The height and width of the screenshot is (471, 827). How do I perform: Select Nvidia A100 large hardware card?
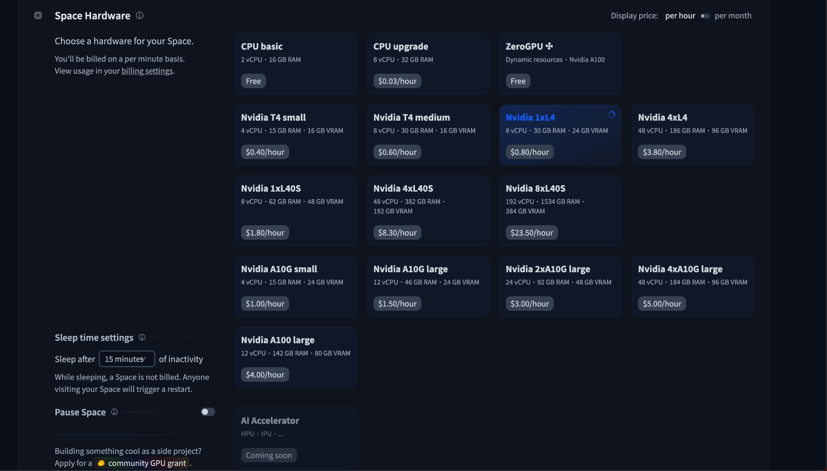point(296,358)
